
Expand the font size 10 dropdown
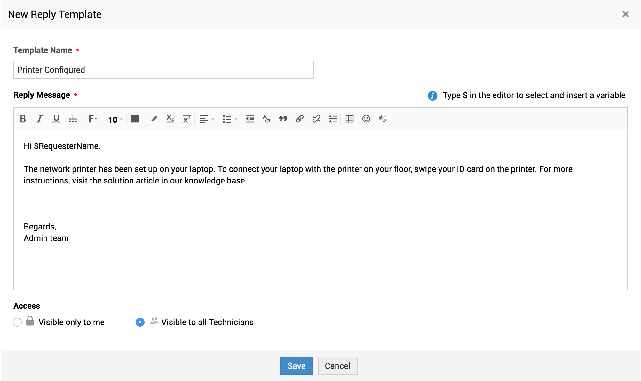pyautogui.click(x=115, y=120)
